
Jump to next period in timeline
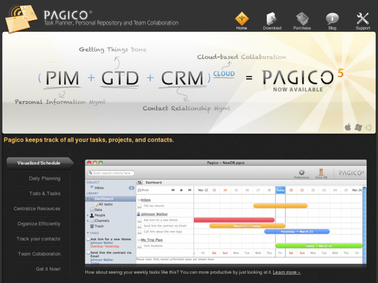pyautogui.click(x=190, y=190)
